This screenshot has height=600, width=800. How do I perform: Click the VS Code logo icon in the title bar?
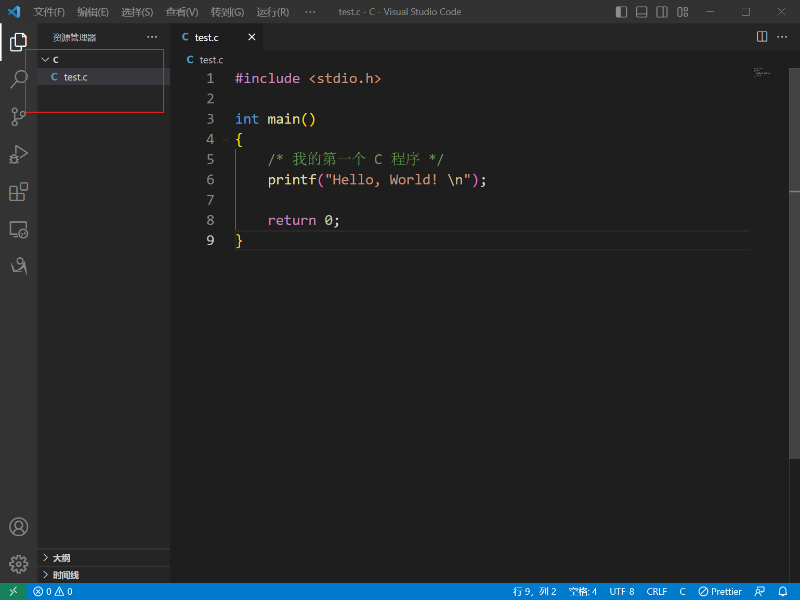coord(14,11)
